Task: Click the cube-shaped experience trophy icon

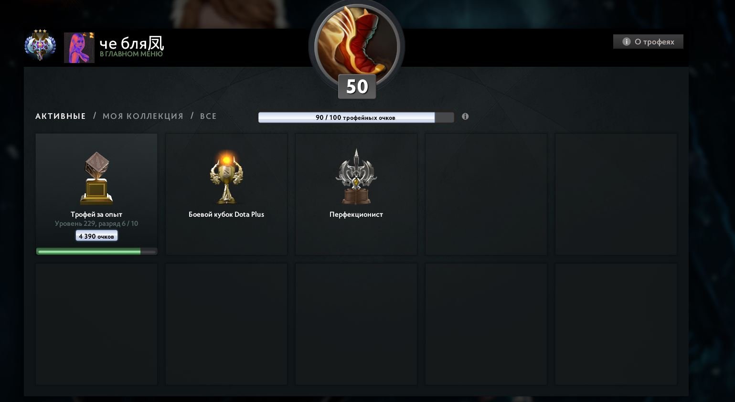Action: coord(96,178)
